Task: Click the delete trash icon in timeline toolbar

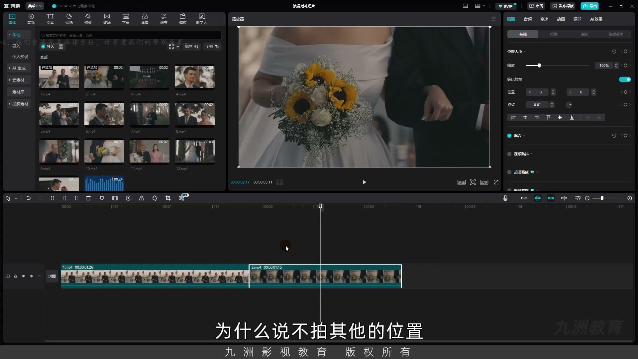Action: pos(88,198)
